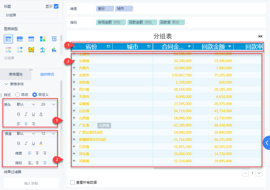
Task: Open the 表身 font color picker
Action: coord(41,143)
